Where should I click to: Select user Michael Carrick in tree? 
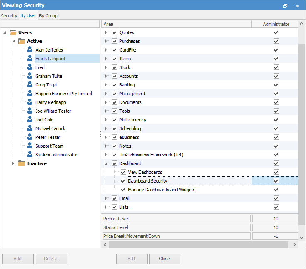point(50,128)
